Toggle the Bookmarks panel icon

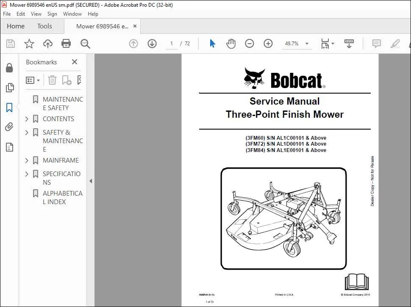pyautogui.click(x=9, y=108)
